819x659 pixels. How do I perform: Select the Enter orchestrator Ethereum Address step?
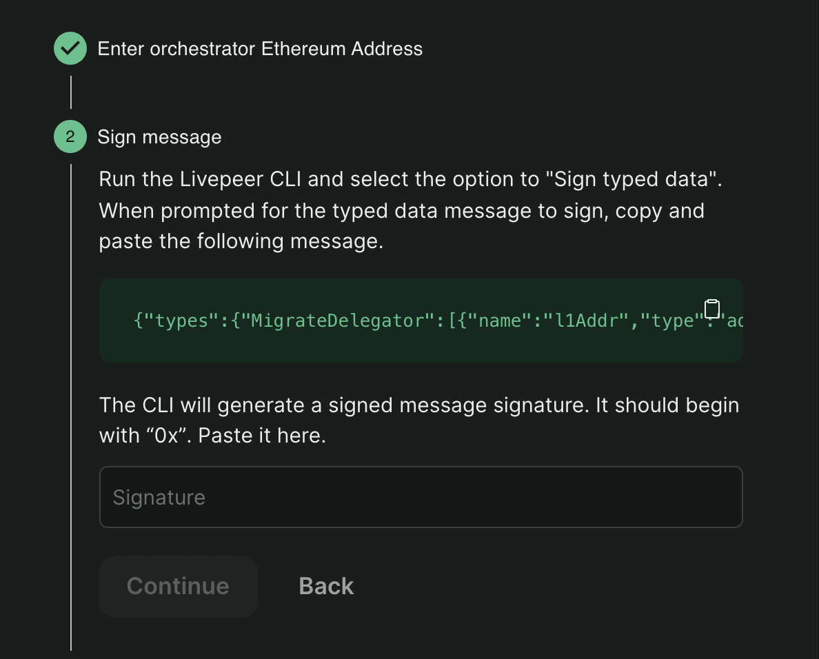pos(261,48)
